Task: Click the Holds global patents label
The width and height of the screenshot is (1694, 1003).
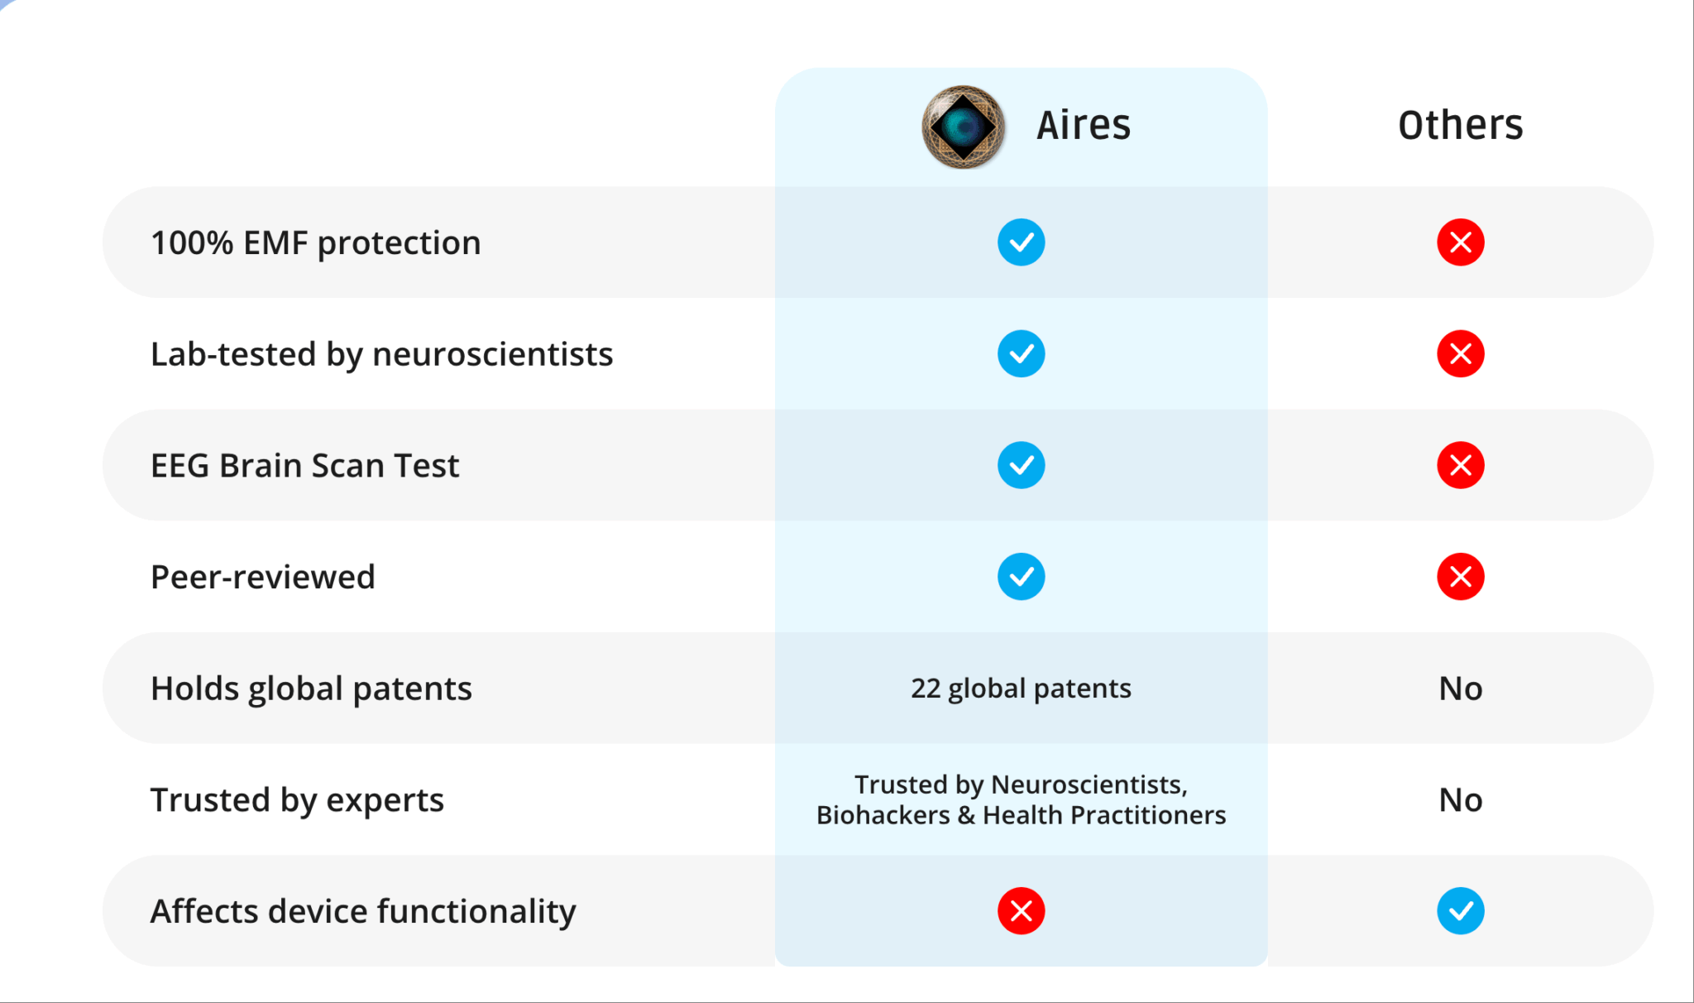Action: [311, 689]
